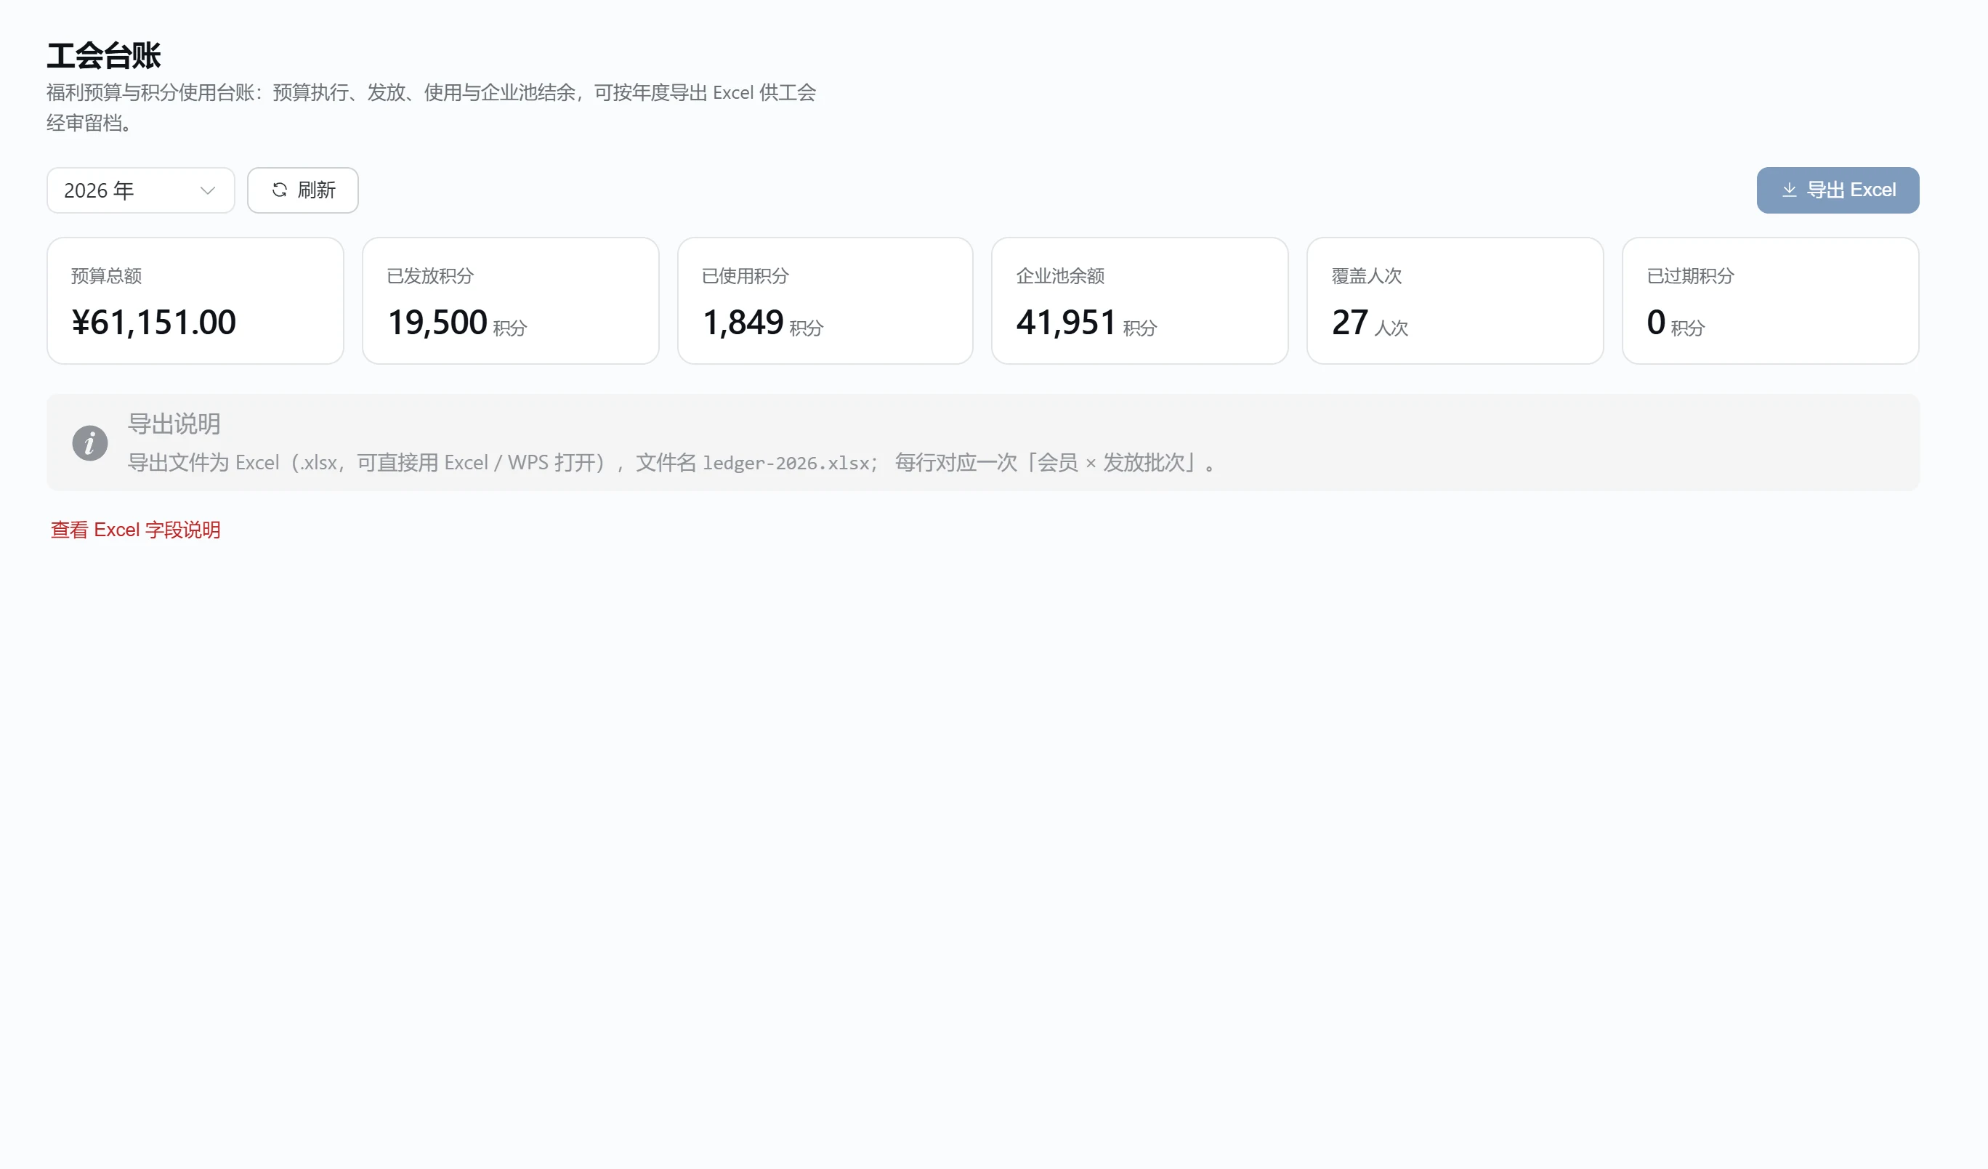Click the 导出说明 notice title
This screenshot has width=1988, height=1169.
[174, 424]
